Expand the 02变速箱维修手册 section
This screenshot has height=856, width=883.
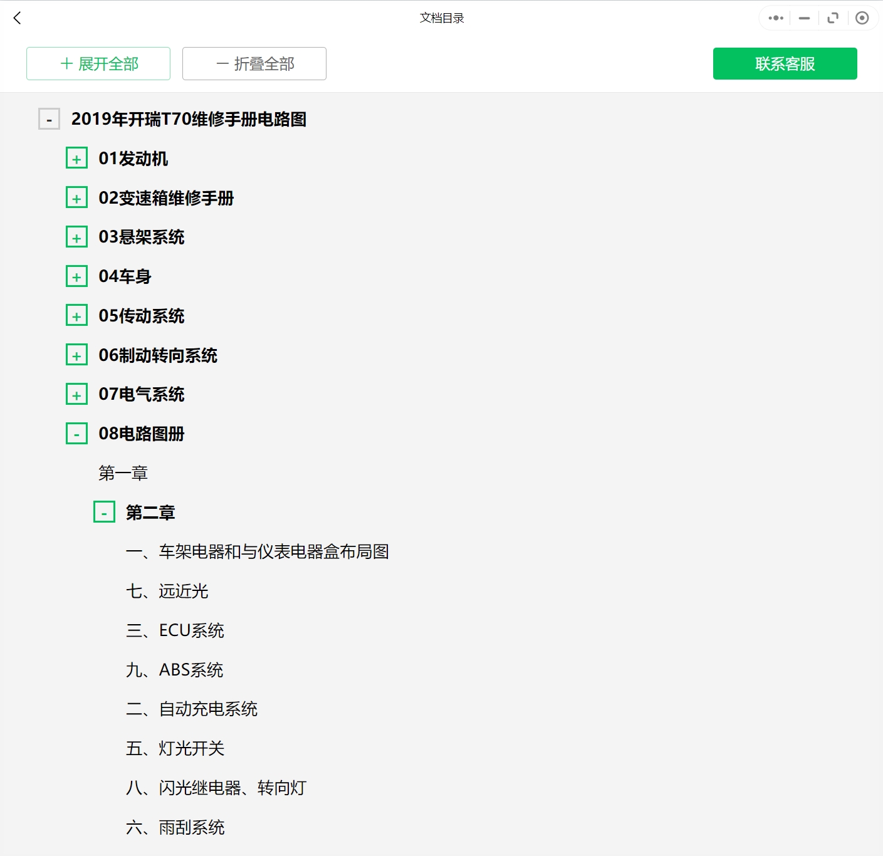(76, 197)
